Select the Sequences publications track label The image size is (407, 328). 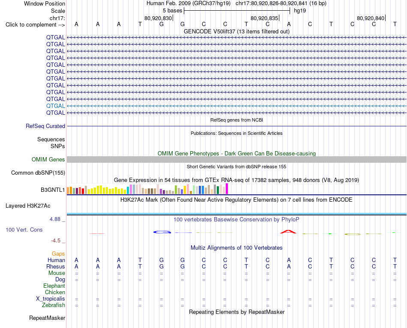pyautogui.click(x=51, y=139)
